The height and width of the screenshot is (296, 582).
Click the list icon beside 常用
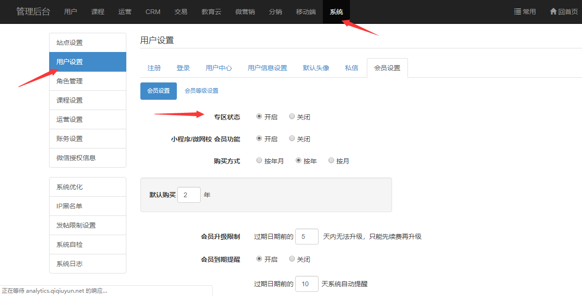pos(517,12)
